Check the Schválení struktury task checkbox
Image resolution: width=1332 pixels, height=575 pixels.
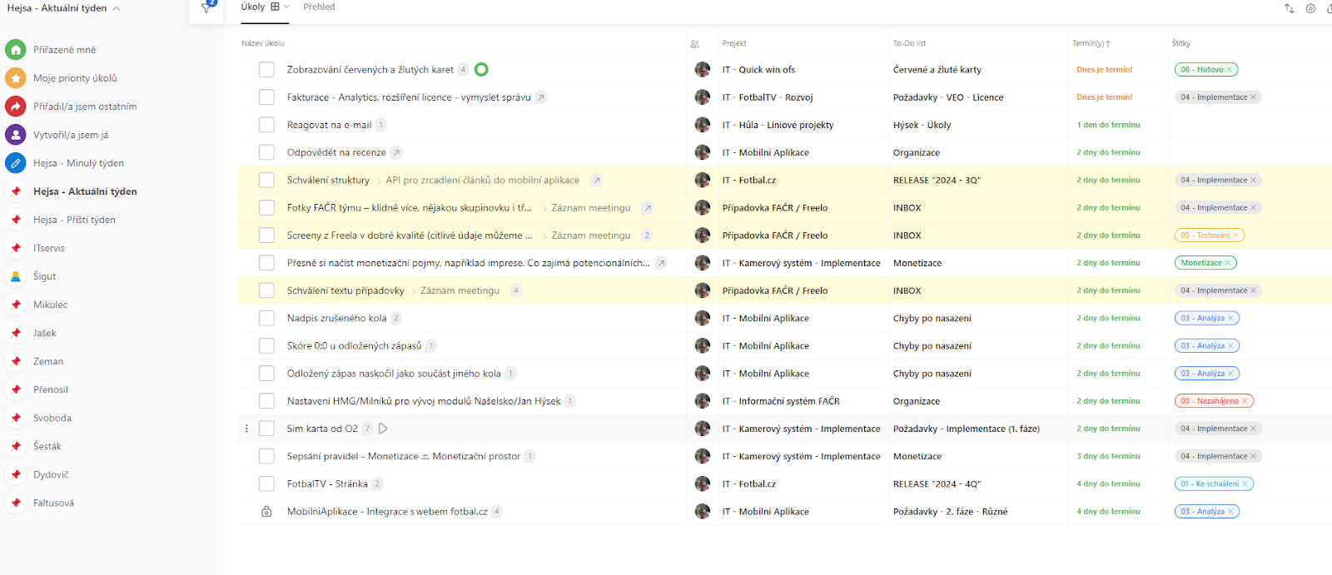pyautogui.click(x=266, y=180)
